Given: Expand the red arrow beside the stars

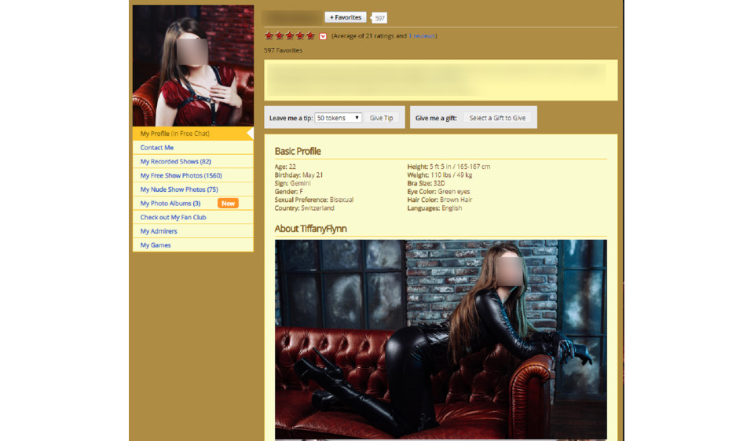Looking at the screenshot, I should coord(323,36).
